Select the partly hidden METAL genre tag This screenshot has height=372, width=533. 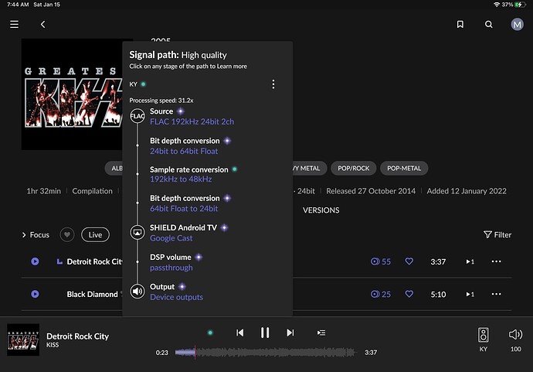point(309,168)
